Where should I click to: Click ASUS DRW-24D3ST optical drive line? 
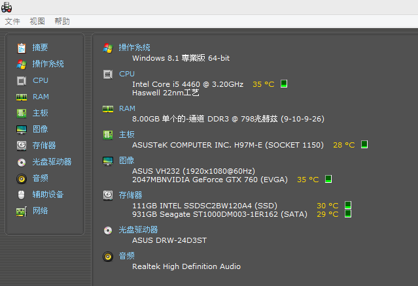(x=169, y=240)
